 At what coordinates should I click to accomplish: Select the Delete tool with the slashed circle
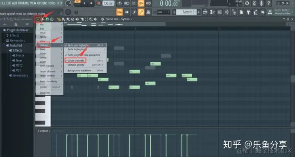coord(73,19)
